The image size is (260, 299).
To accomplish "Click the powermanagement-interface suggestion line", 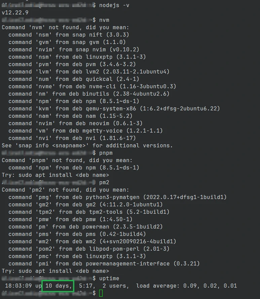I will pyautogui.click(x=104, y=263).
